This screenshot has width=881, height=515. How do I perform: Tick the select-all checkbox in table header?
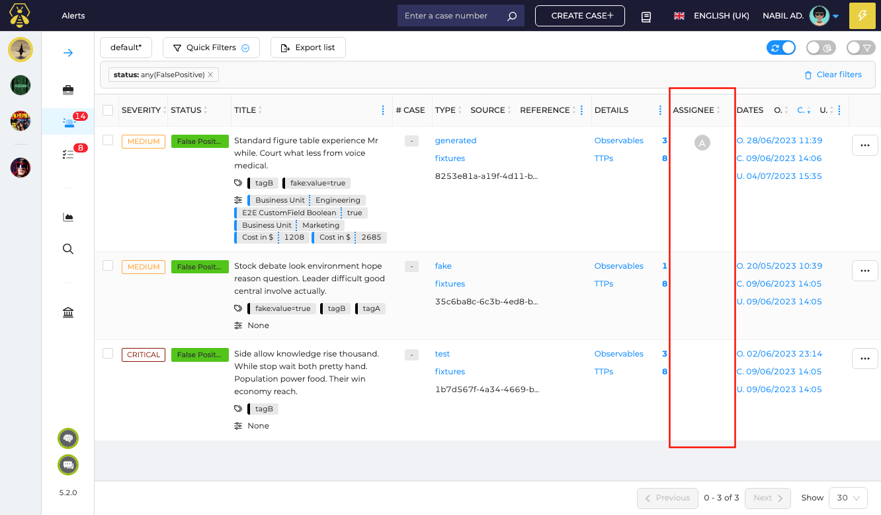(108, 110)
